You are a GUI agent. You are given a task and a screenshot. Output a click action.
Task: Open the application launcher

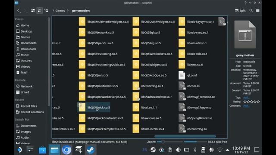(x=19, y=150)
